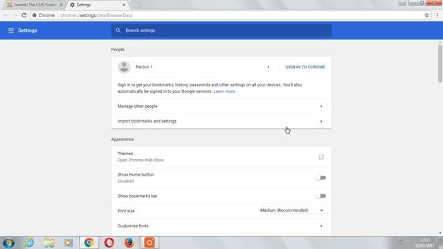Click the page vertical scrollbar thumb
Viewport: 443px width, 249px height.
[440, 64]
